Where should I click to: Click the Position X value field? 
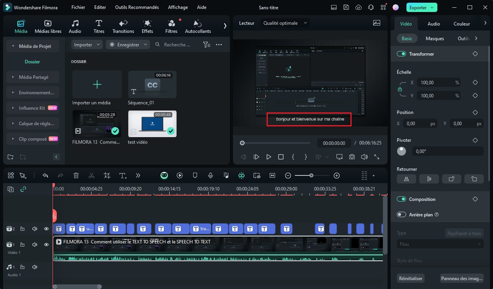421,124
